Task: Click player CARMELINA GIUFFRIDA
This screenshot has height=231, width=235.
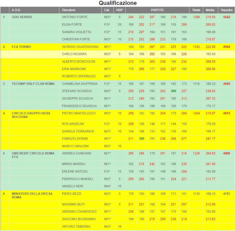Action: coord(80,84)
